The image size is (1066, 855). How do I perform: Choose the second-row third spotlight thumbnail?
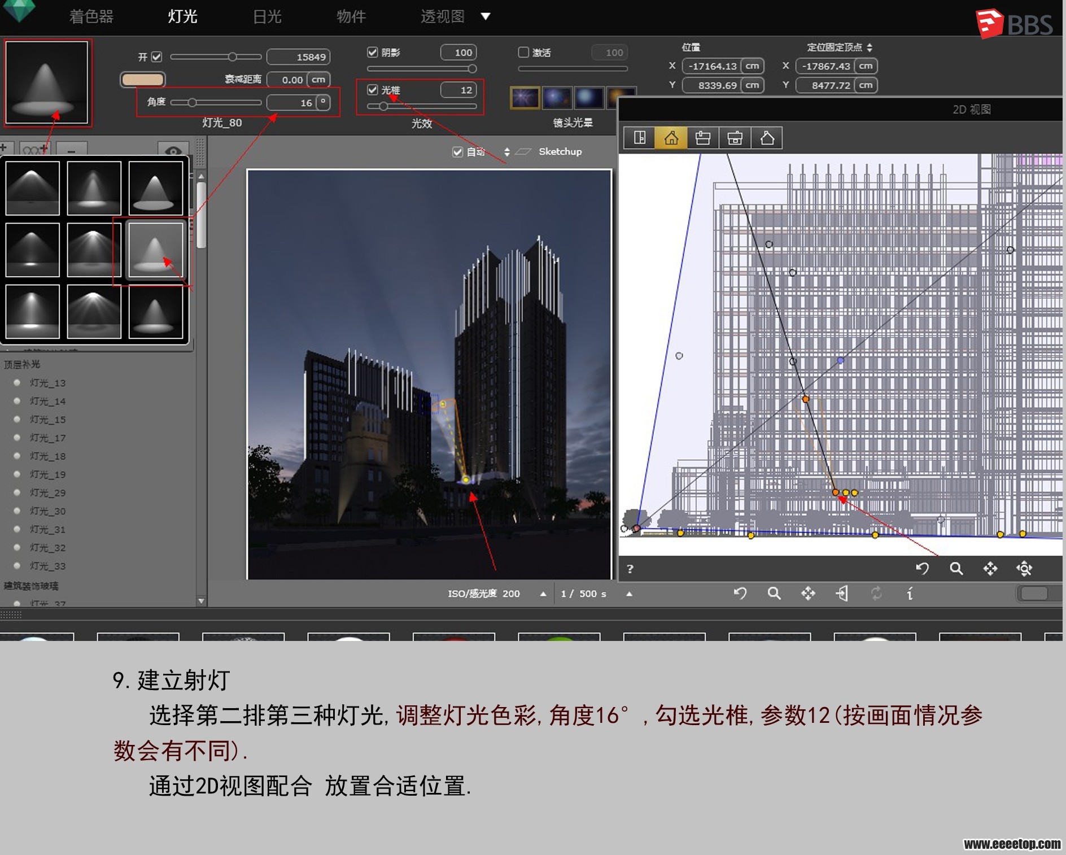point(155,250)
